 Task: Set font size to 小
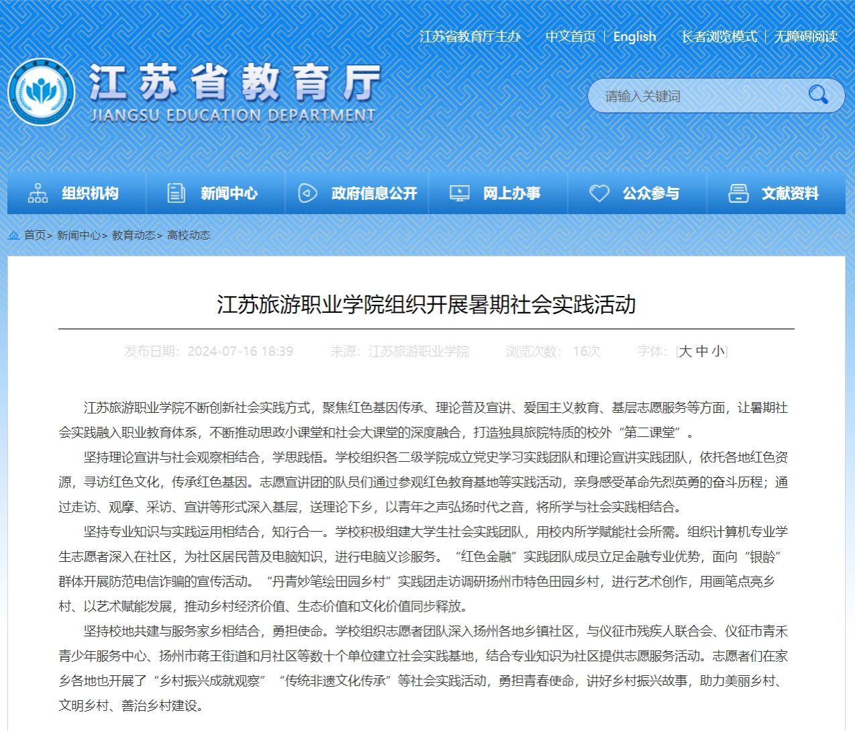718,351
